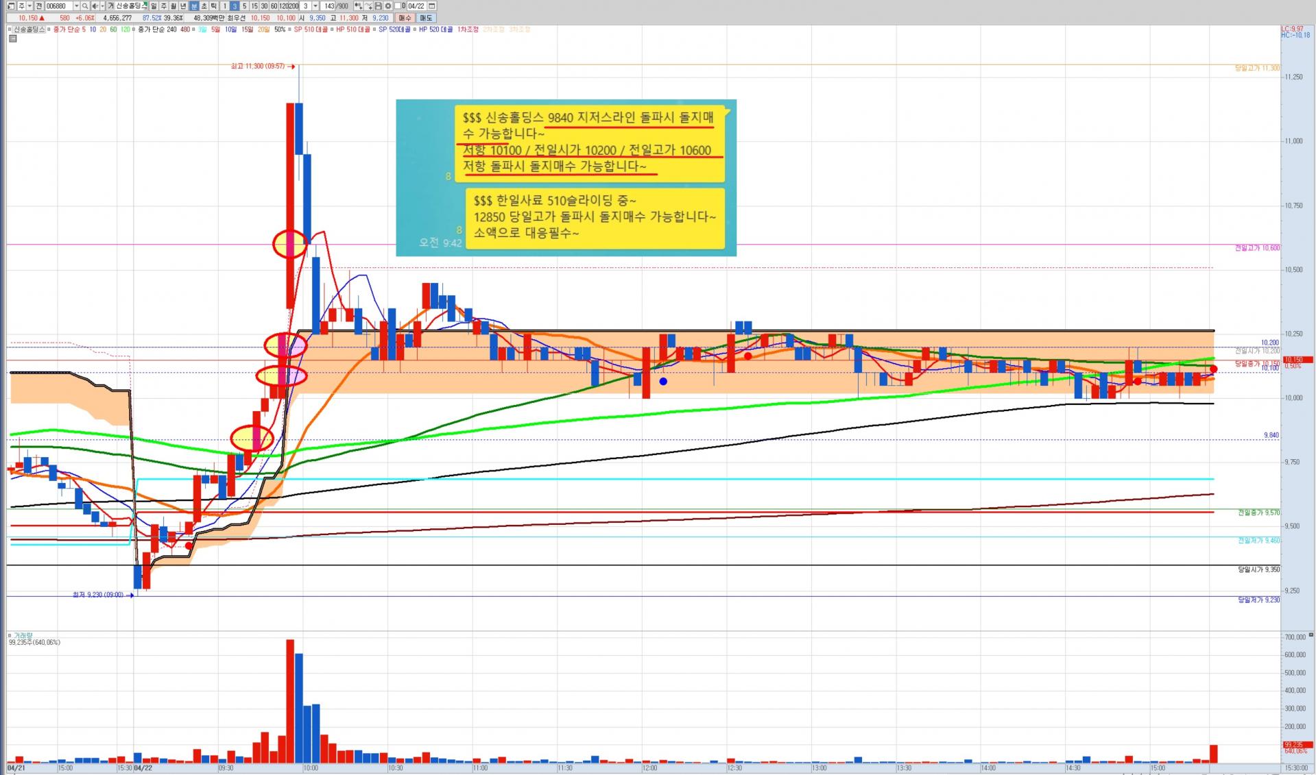
Task: Click the HC:-10.18 indicator text
Action: point(1295,35)
